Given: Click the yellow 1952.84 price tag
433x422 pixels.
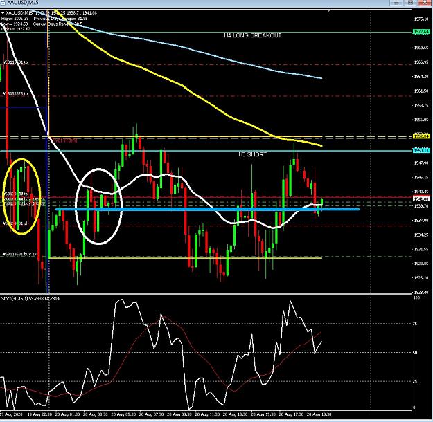Looking at the screenshot, I should tap(421, 136).
